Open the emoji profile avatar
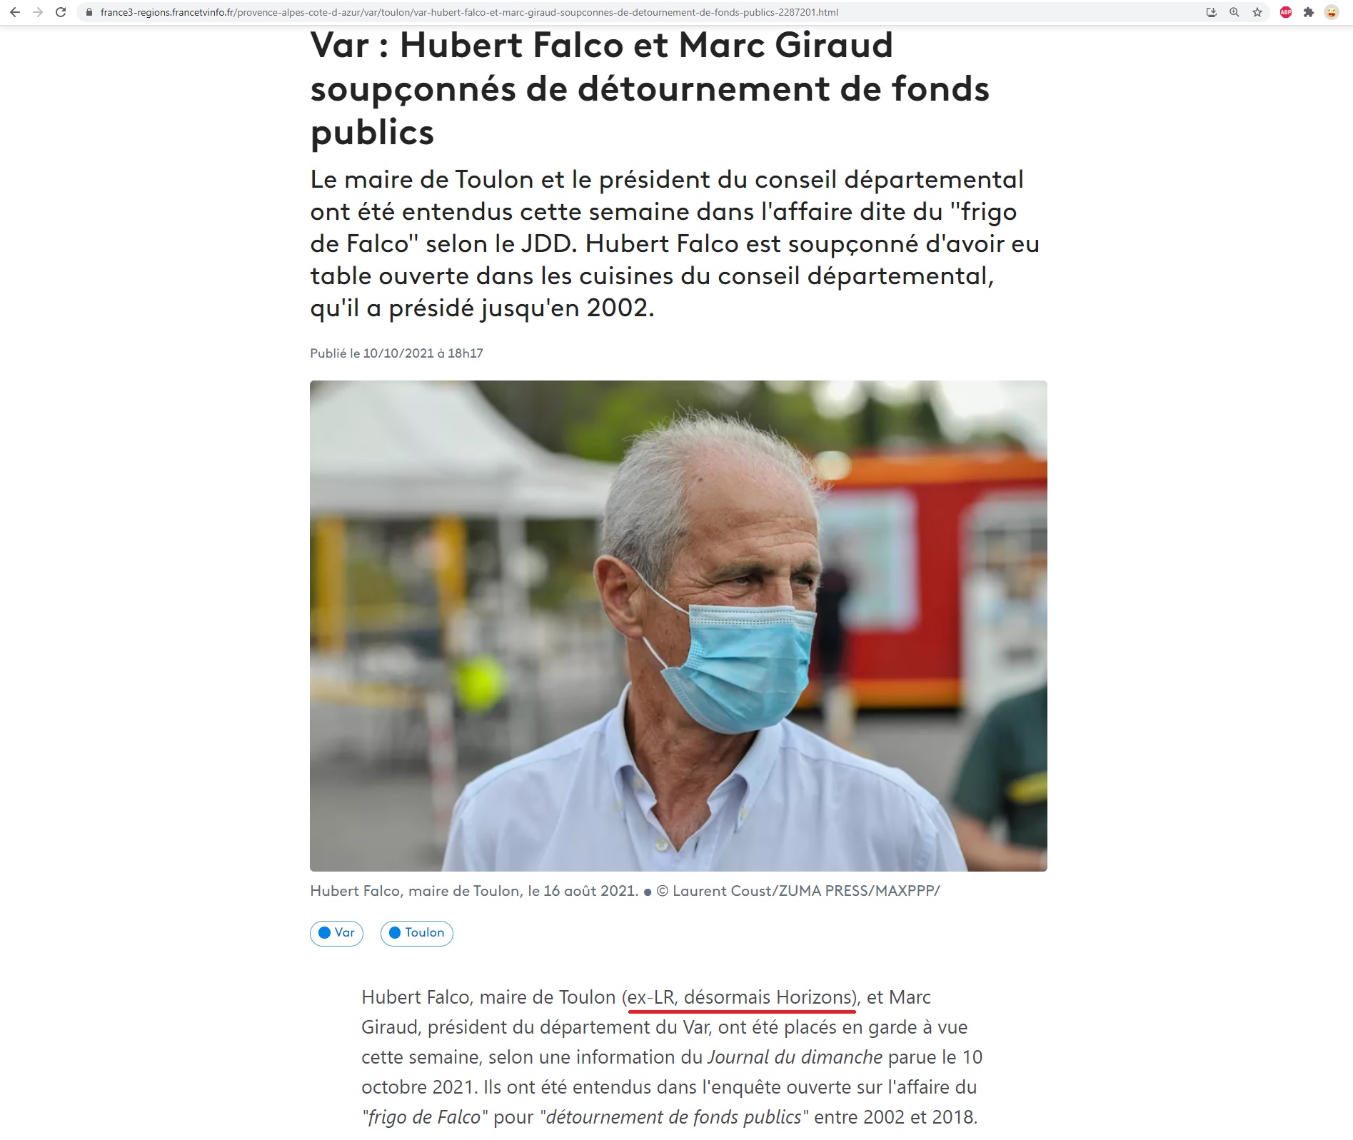Viewport: 1353px width, 1140px height. 1332,12
